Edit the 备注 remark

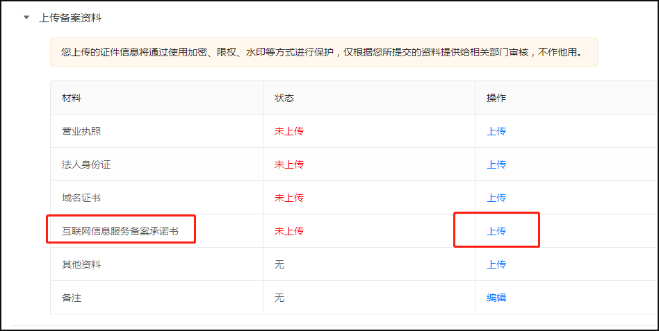pyautogui.click(x=496, y=298)
